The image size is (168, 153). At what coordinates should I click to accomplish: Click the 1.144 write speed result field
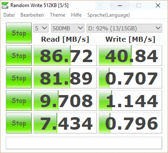(x=130, y=100)
